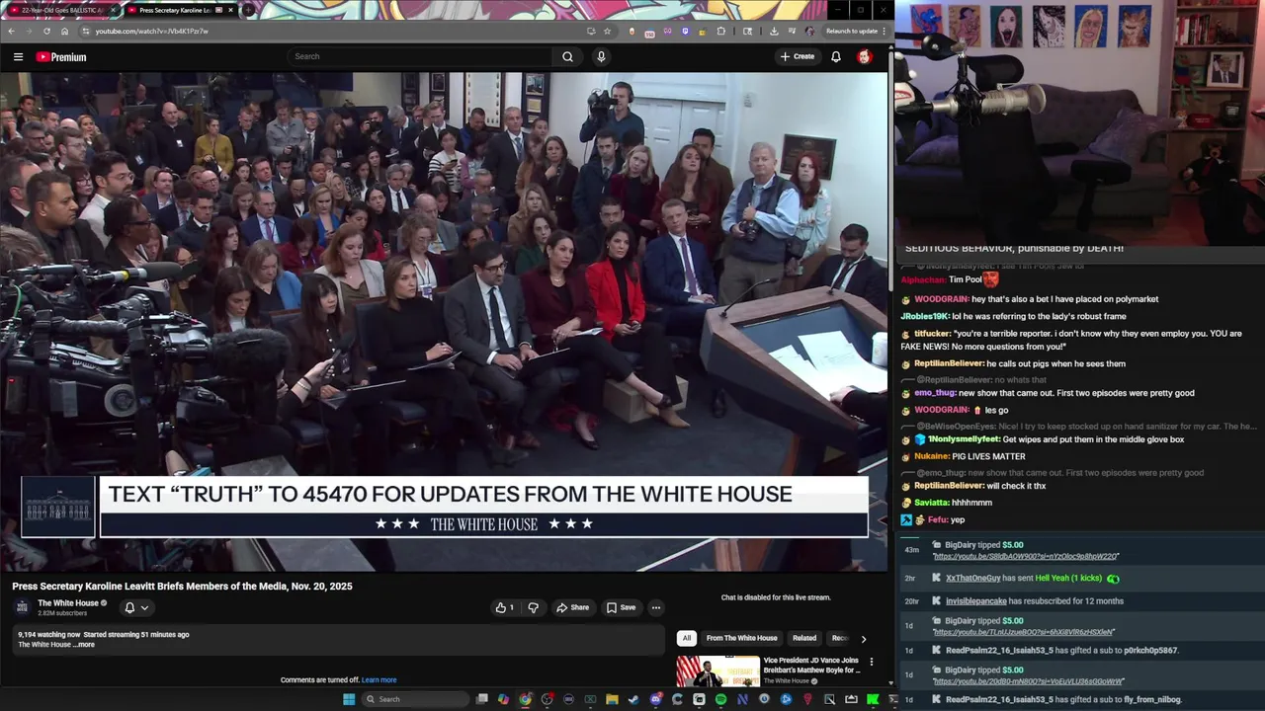
Task: Open White House channel avatar
Action: tap(22, 607)
